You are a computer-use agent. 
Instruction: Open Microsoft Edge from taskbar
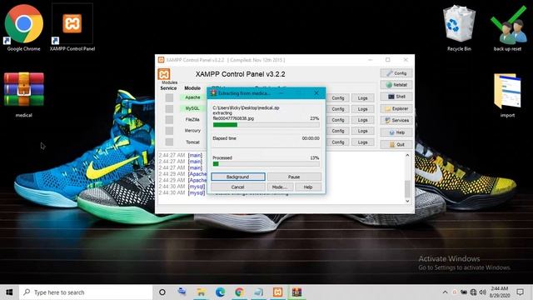(220, 292)
